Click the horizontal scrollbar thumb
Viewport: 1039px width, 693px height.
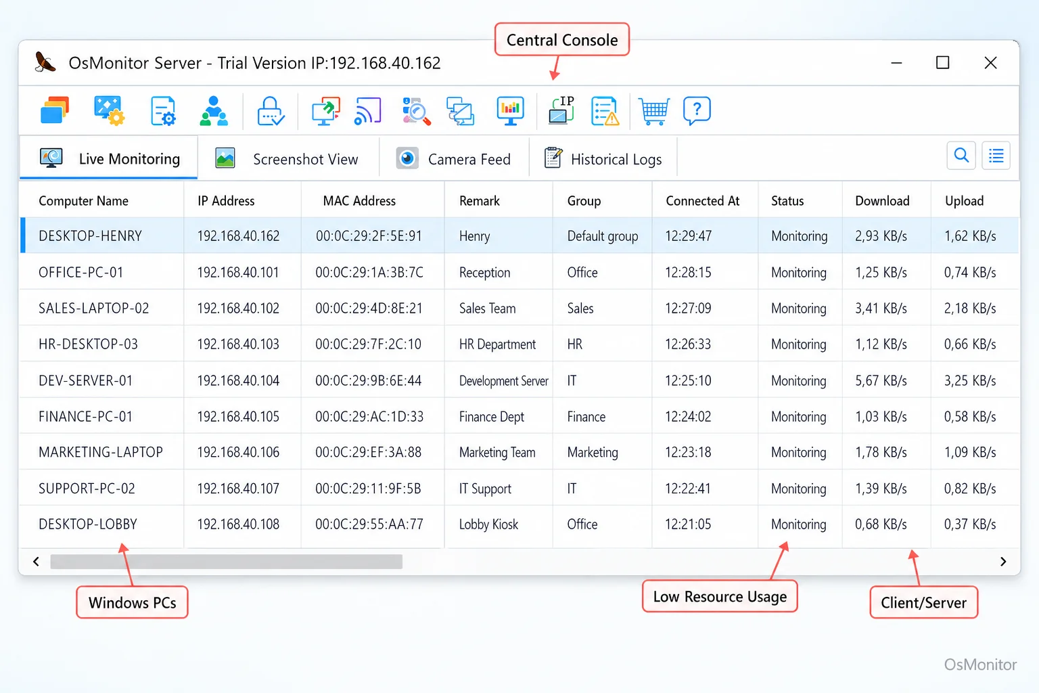point(226,562)
